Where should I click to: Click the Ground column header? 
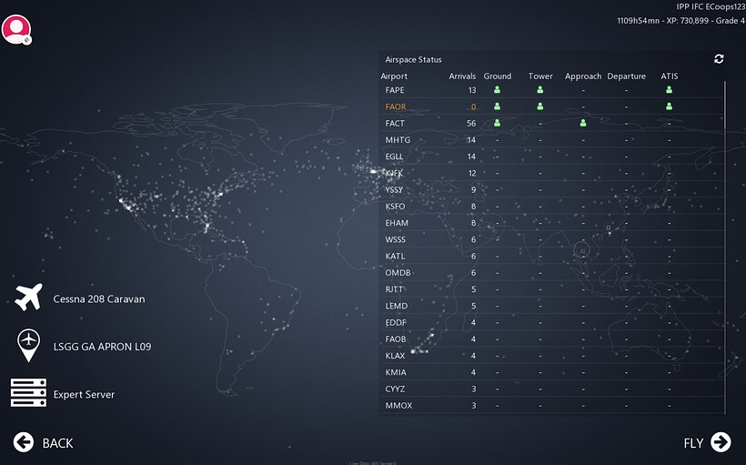click(498, 76)
